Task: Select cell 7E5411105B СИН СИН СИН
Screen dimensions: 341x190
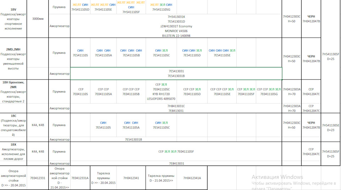Action: [x=131, y=53]
